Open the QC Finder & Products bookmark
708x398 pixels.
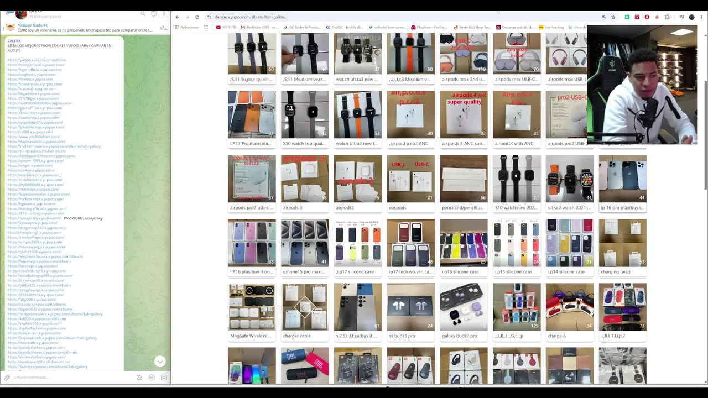(302, 27)
